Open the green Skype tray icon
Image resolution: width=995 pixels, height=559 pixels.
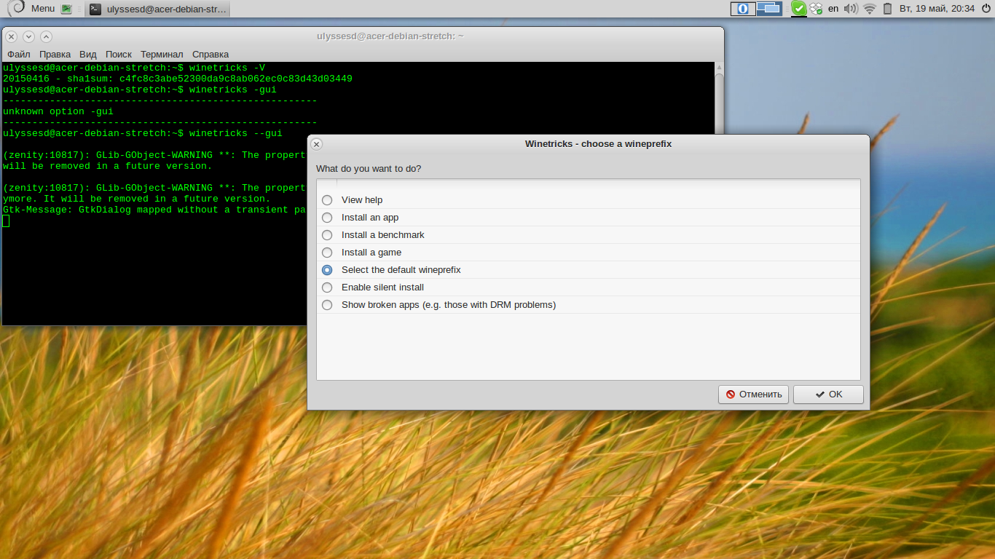[x=799, y=9]
